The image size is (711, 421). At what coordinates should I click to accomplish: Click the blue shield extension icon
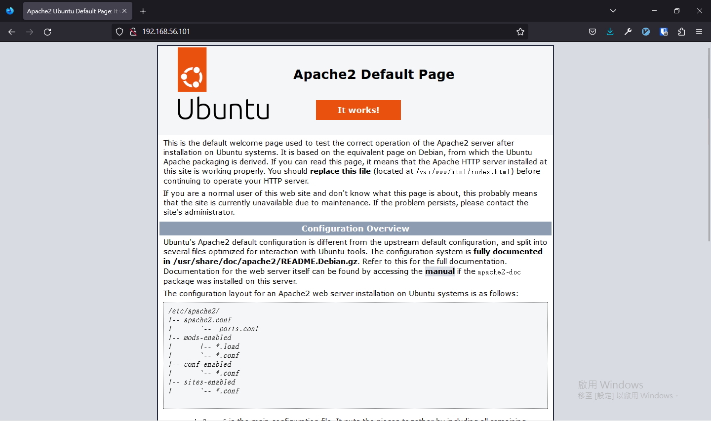[664, 32]
